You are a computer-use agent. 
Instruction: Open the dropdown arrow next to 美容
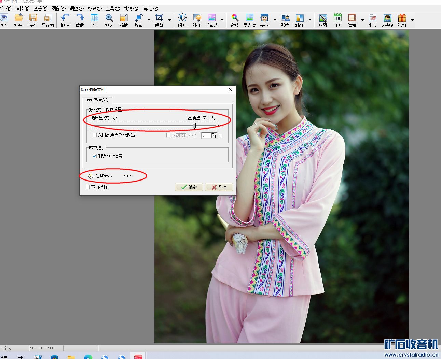(274, 20)
